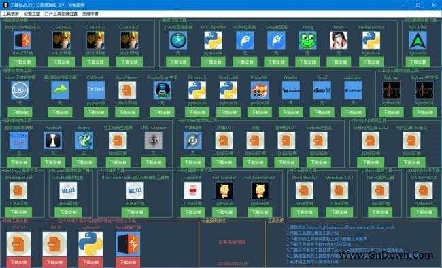
Task: Click 下载安装 under C S4.7中文
Action: (x=95, y=62)
